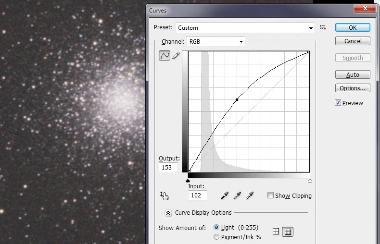Select the smooth curve edit-points tool
The width and height of the screenshot is (380, 244).
click(165, 56)
